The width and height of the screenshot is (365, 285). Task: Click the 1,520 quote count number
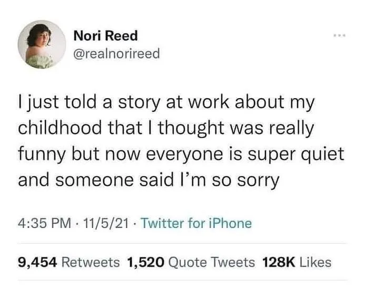pyautogui.click(x=144, y=262)
